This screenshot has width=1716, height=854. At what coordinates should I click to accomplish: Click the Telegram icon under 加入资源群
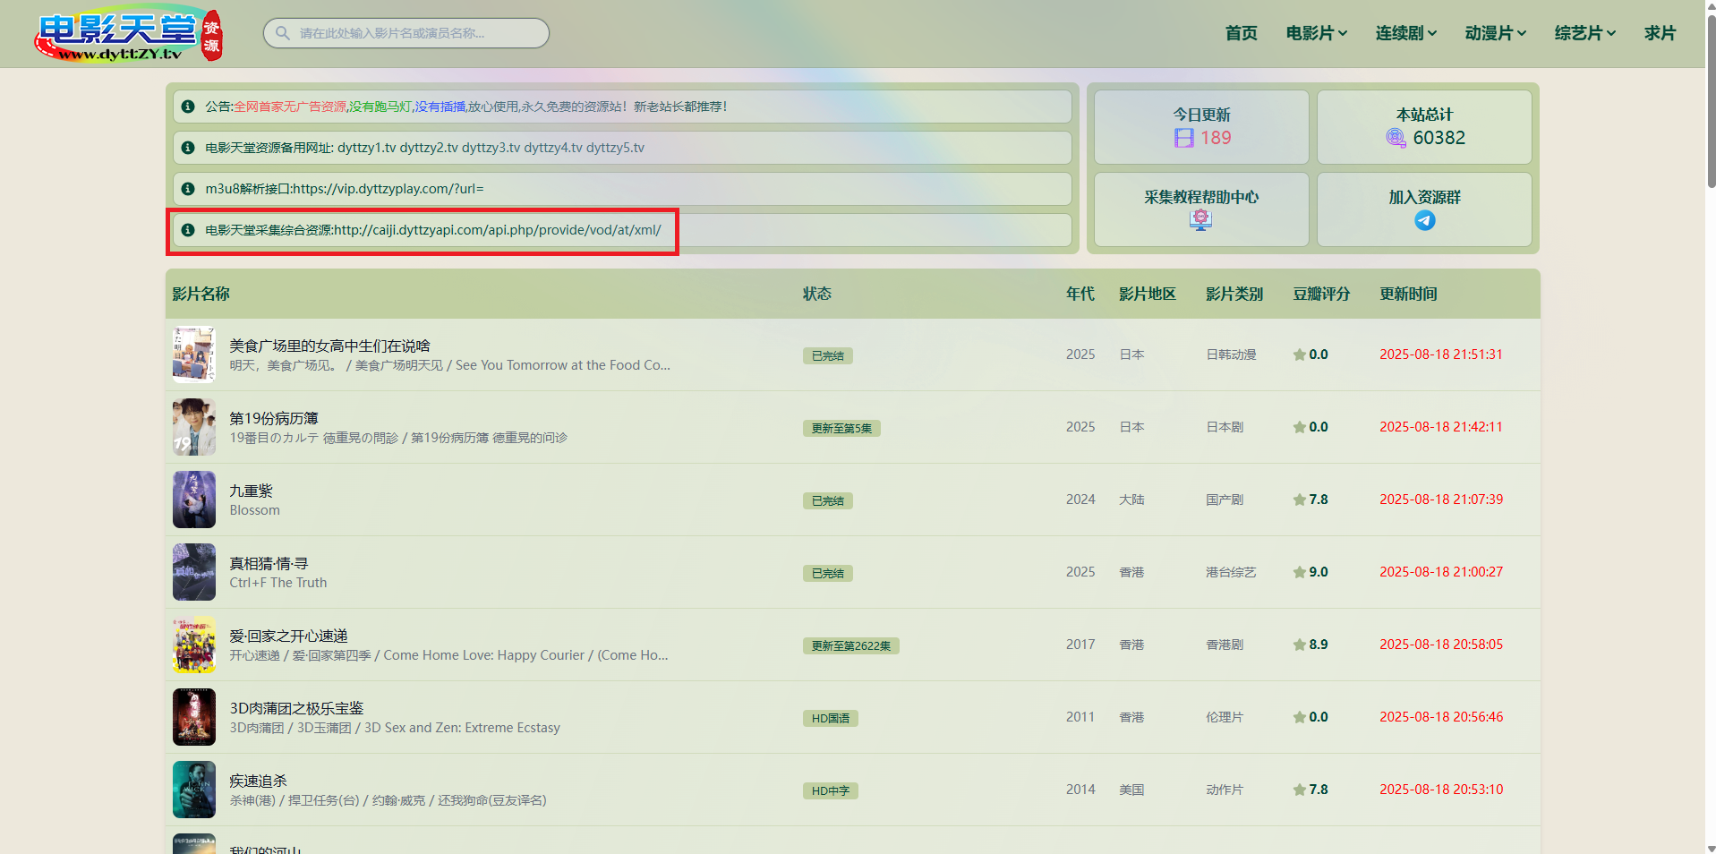click(1425, 220)
